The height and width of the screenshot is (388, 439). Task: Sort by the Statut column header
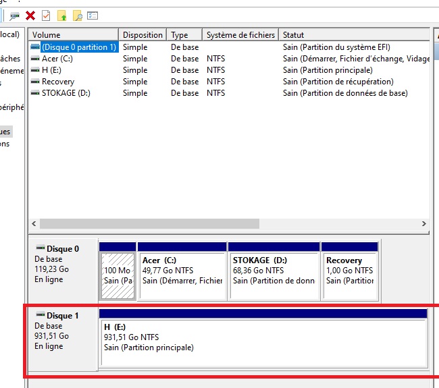[351, 35]
